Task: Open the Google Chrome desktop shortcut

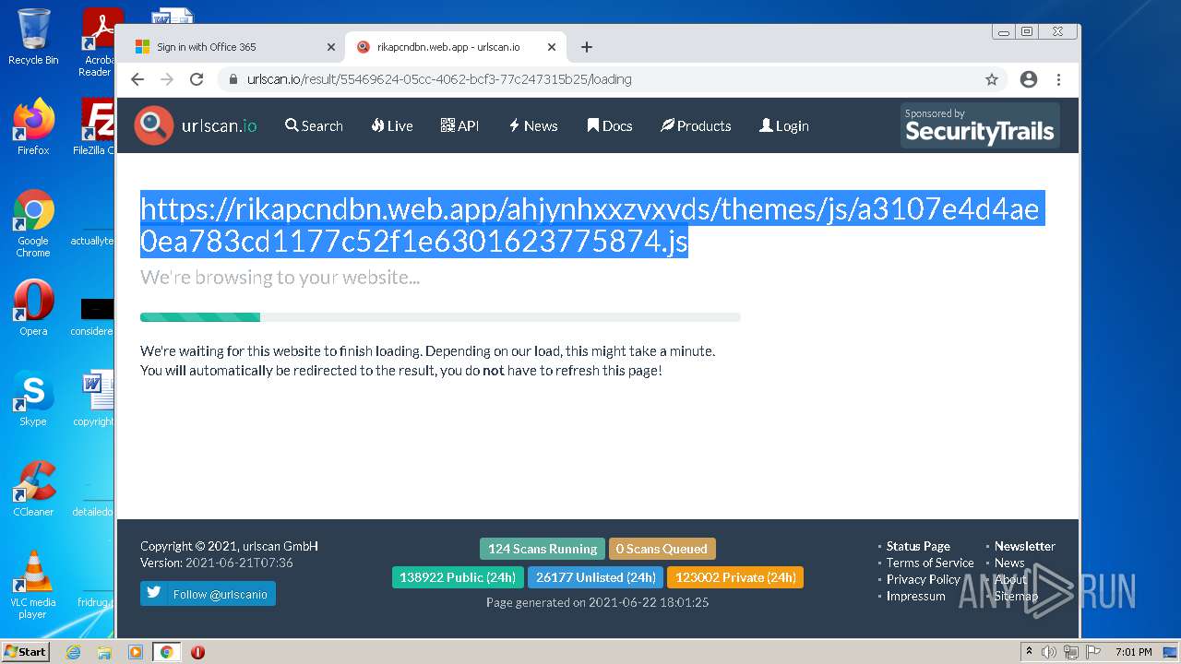Action: pyautogui.click(x=33, y=223)
